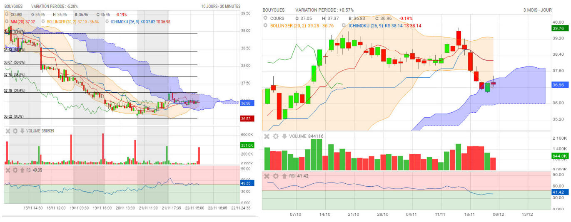Image resolution: width=571 pixels, height=222 pixels.
Task: Click 'VOLUME 844116' label text
Action: (307, 136)
